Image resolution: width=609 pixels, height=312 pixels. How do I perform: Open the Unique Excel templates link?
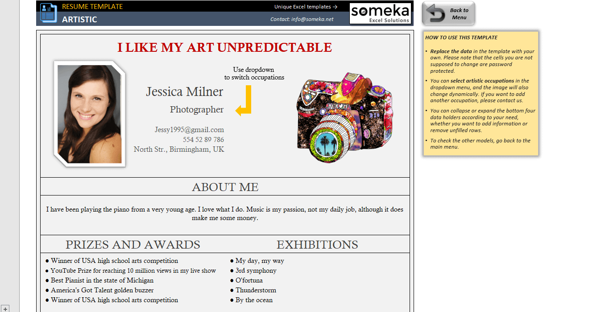[306, 7]
